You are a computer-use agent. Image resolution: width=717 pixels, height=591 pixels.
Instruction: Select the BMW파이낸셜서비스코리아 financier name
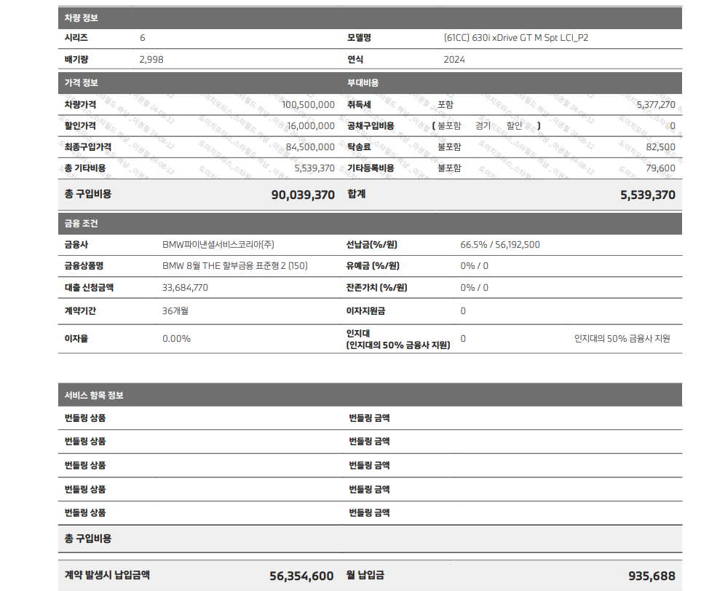218,245
